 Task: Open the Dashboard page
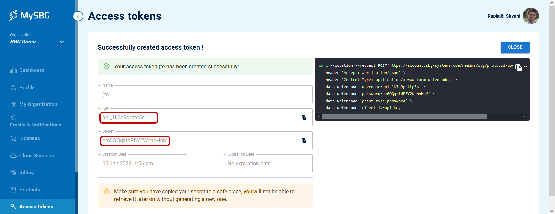(32, 70)
